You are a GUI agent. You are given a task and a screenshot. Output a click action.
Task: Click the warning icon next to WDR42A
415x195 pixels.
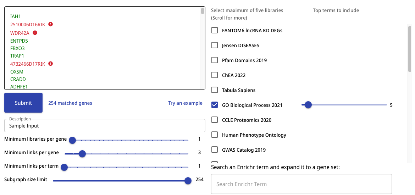(35, 33)
